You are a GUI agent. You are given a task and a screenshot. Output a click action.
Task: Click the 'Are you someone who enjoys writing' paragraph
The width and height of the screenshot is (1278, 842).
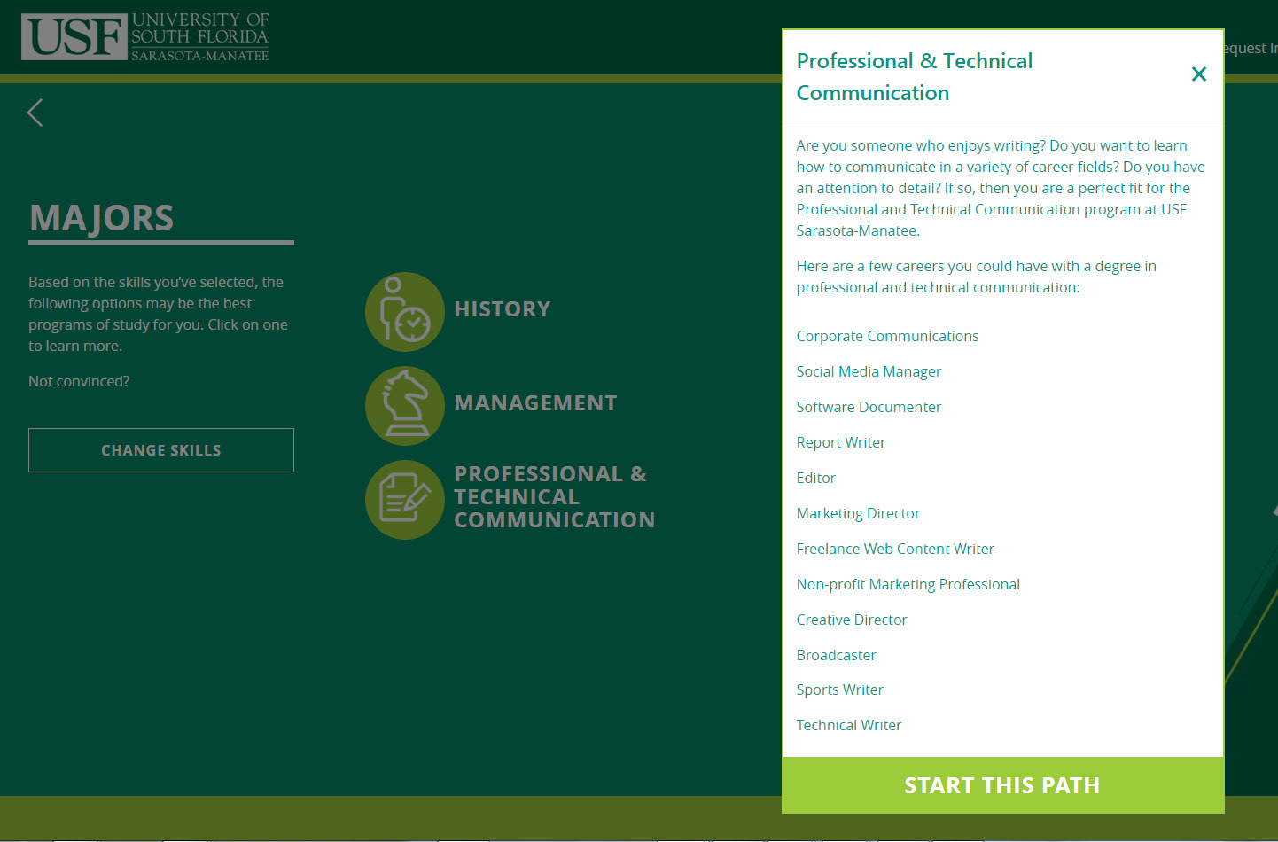1001,188
